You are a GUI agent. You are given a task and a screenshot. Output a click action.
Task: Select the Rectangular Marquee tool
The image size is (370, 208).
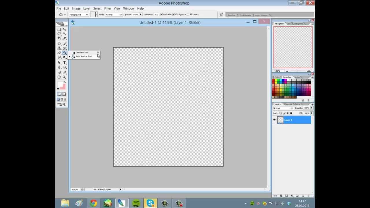pyautogui.click(x=59, y=29)
